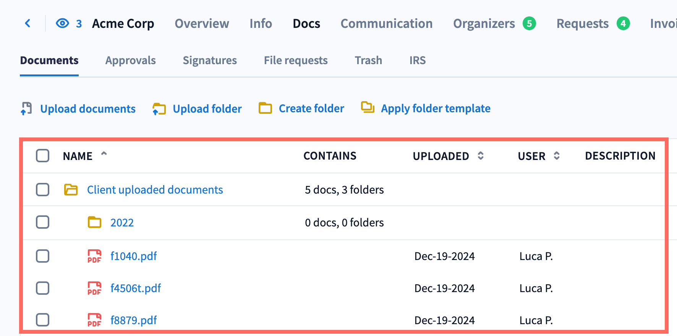Image resolution: width=677 pixels, height=336 pixels.
Task: Click the 2022 folder icon
Action: point(94,222)
